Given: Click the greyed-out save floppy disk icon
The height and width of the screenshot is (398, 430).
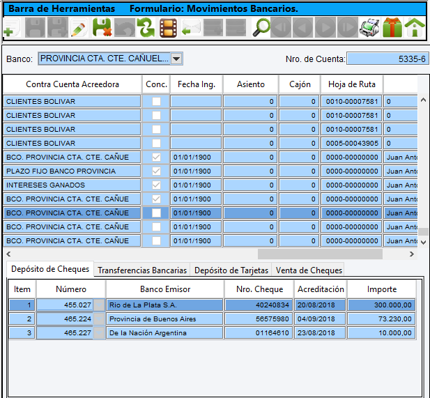Looking at the screenshot, I should 35,28.
